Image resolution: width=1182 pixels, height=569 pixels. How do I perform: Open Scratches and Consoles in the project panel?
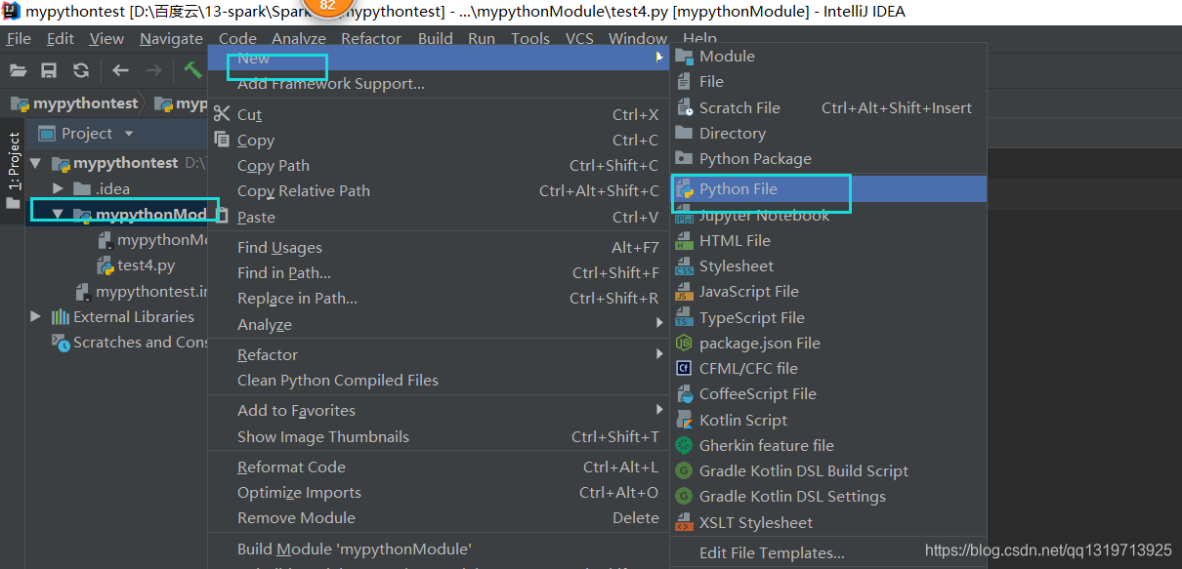[x=130, y=342]
